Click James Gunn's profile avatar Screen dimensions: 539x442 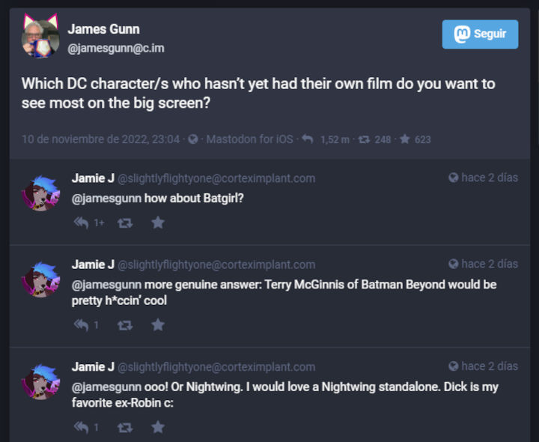40,37
